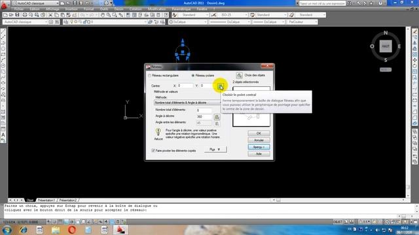The width and height of the screenshot is (419, 235).
Task: Select the Multiline Text A tool
Action: (x=3, y=135)
